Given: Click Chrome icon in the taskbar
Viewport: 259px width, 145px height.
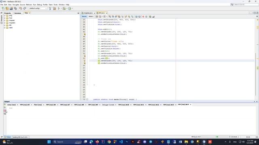Looking at the screenshot, I should coord(109,142).
